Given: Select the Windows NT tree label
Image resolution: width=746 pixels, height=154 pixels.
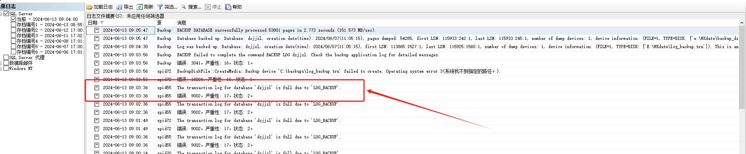Looking at the screenshot, I should [x=21, y=68].
